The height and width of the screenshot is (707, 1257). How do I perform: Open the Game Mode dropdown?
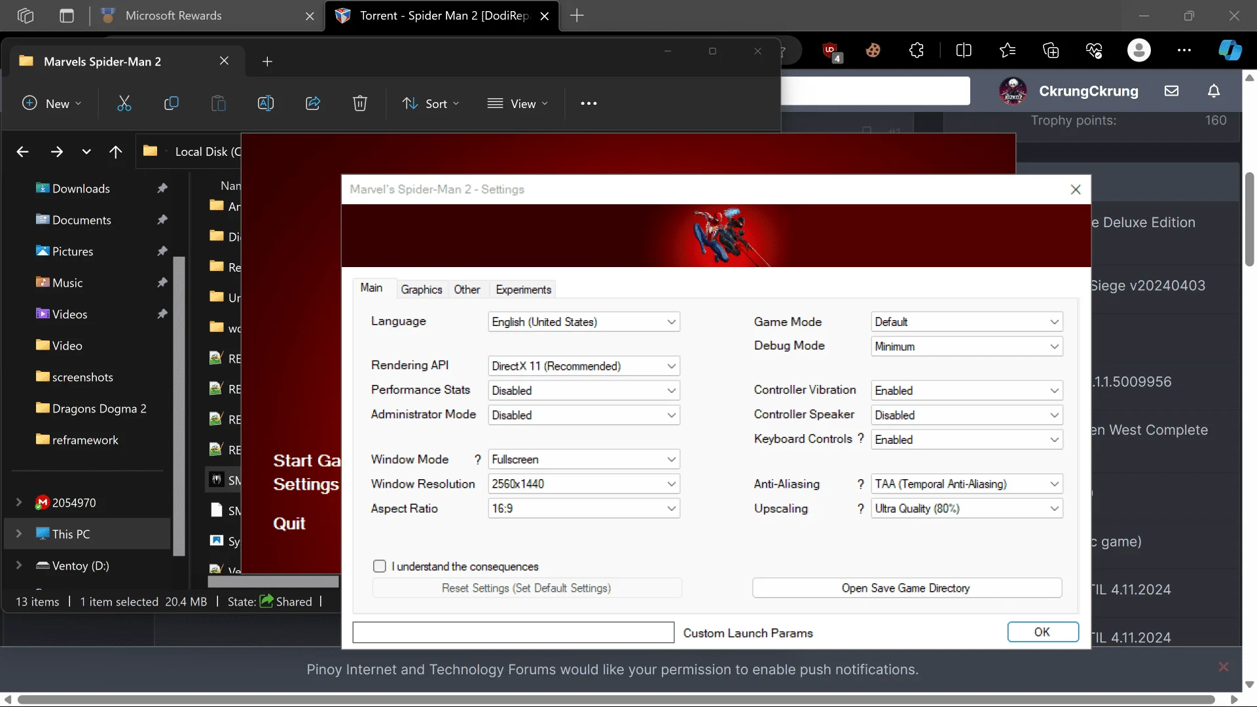[967, 322]
